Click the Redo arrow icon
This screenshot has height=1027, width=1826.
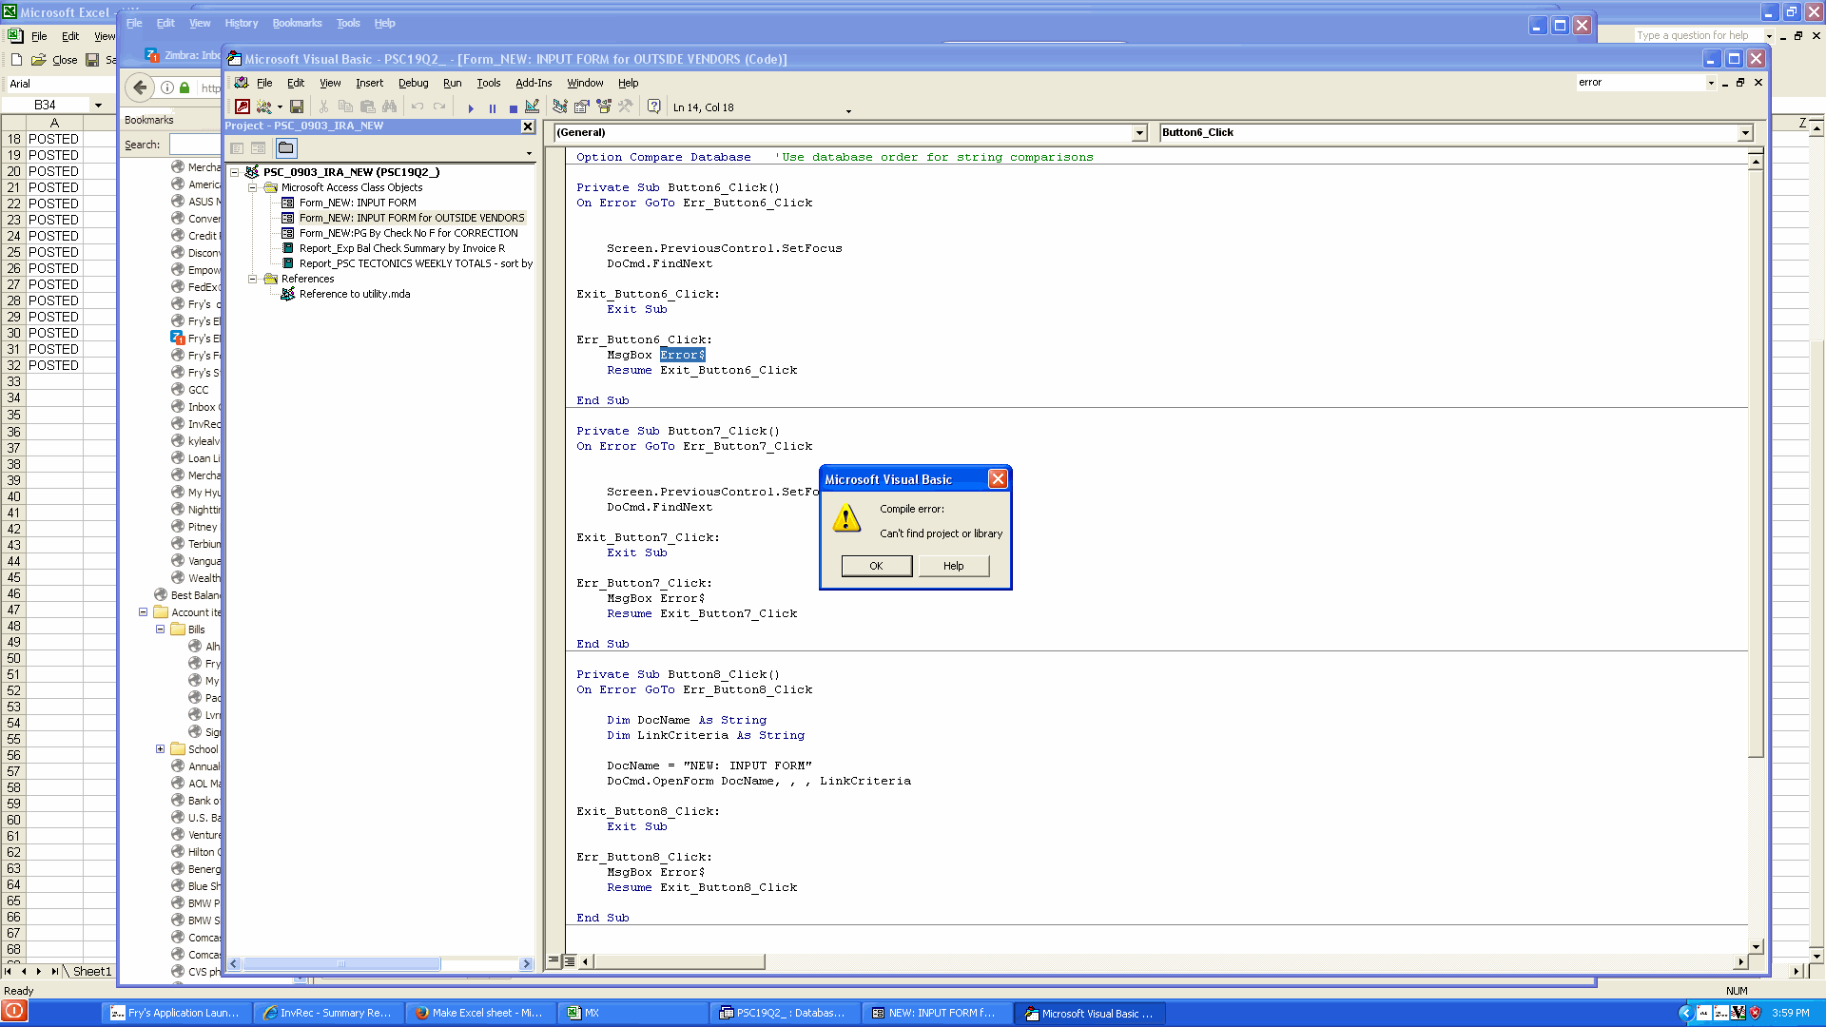pos(438,107)
